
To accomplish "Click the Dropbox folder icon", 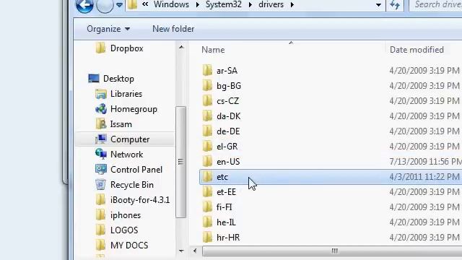I will click(101, 48).
